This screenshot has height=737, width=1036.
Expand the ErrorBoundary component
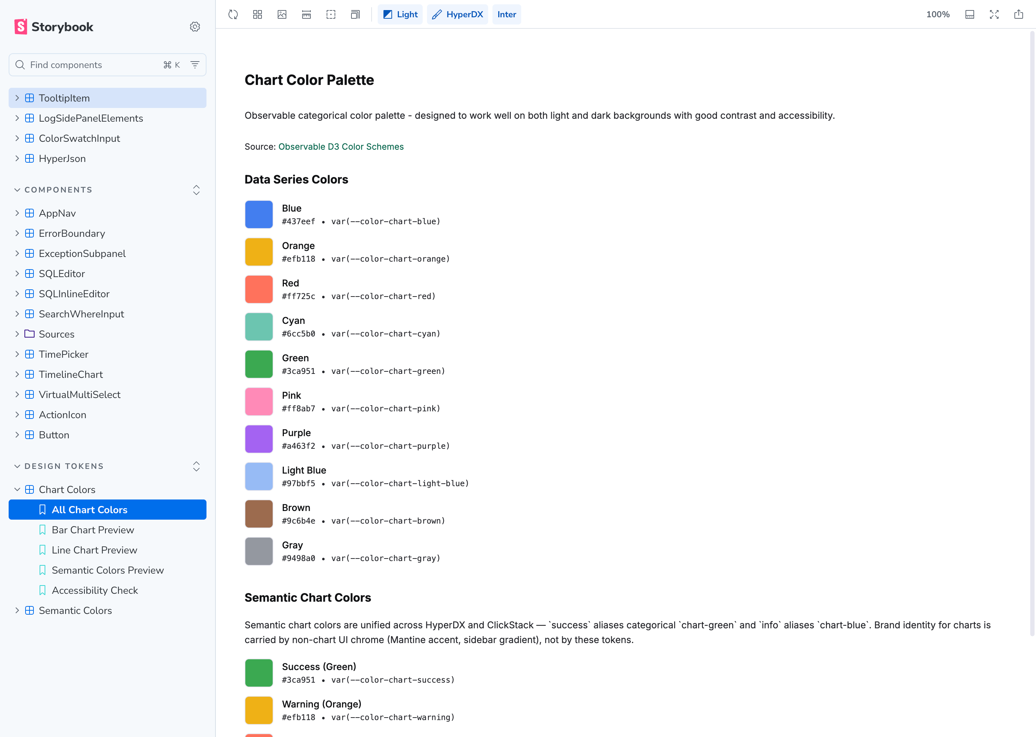17,233
